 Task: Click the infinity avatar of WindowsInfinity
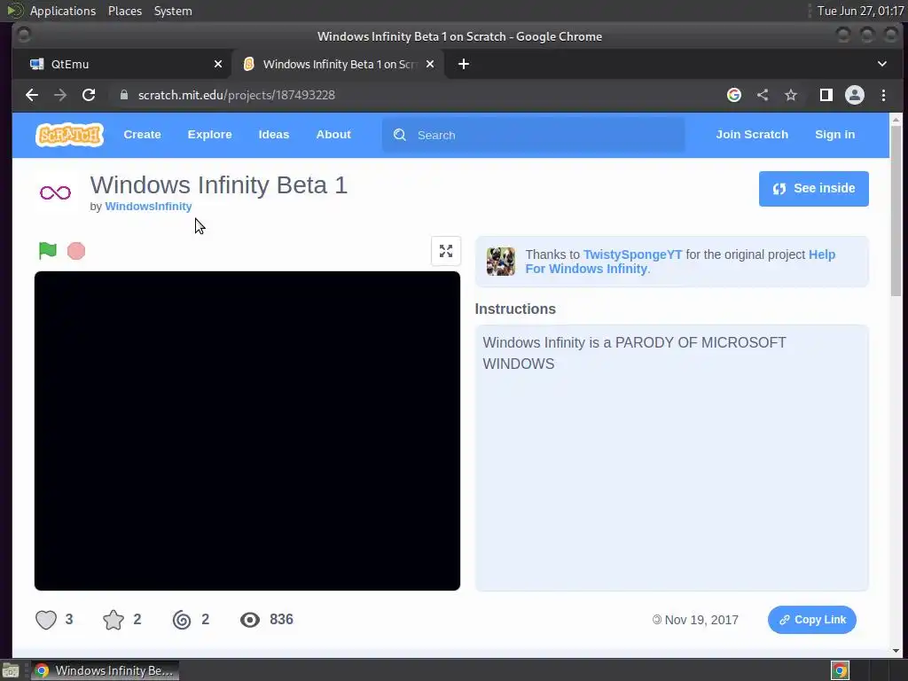pyautogui.click(x=56, y=192)
